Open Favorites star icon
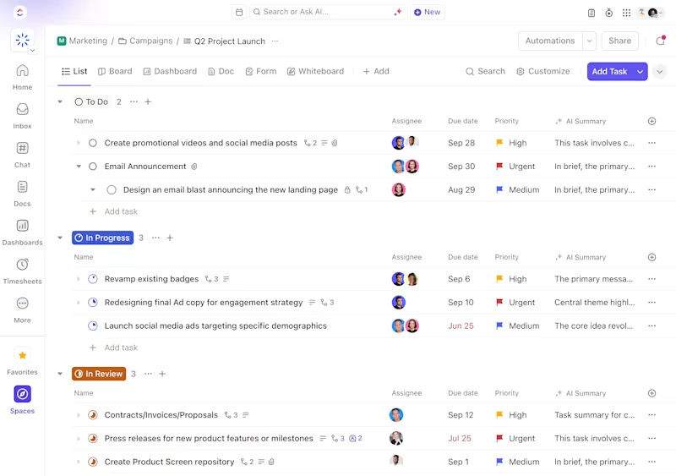Viewport: 676px width, 476px height. pos(23,355)
